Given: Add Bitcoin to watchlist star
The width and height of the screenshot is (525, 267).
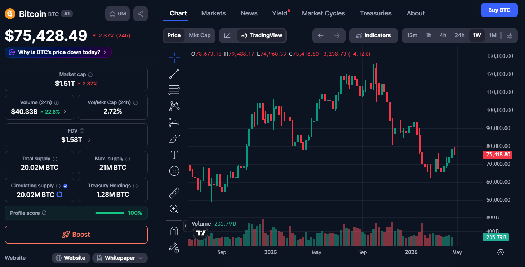Looking at the screenshot, I should click(x=117, y=14).
